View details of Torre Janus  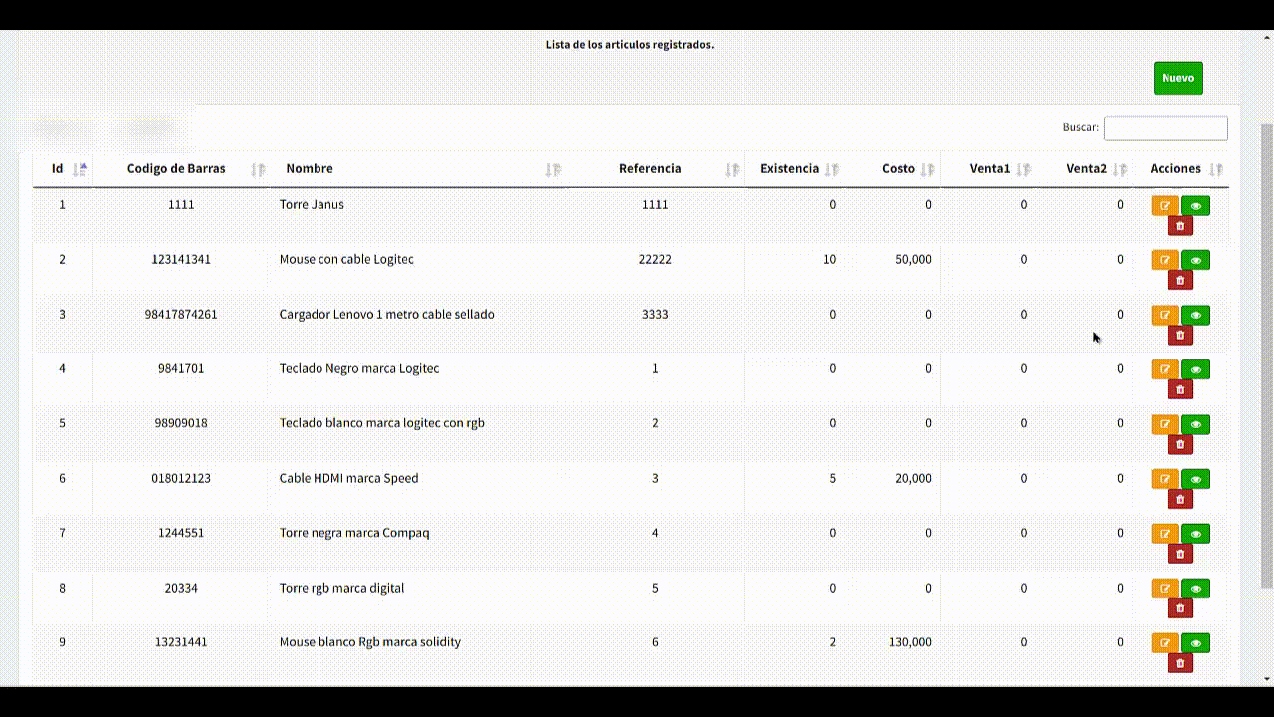(1195, 206)
